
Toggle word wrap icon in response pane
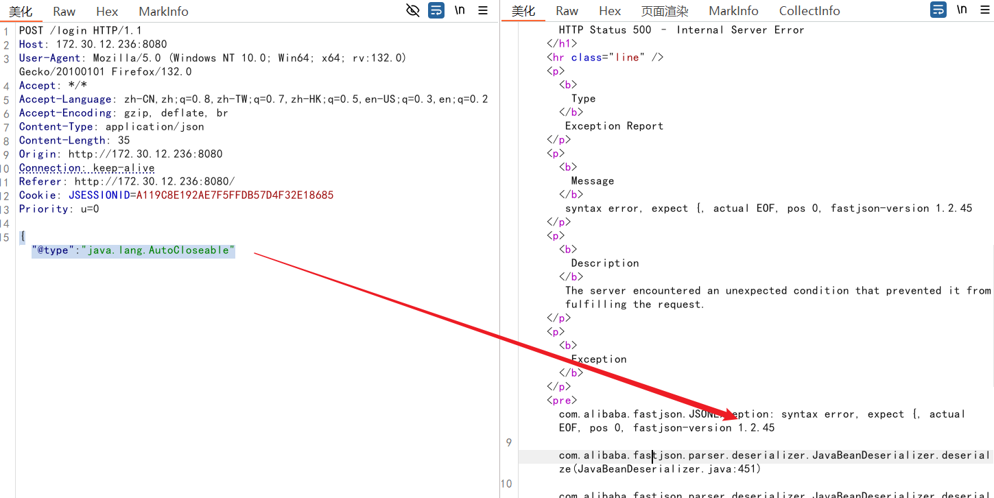tap(938, 10)
